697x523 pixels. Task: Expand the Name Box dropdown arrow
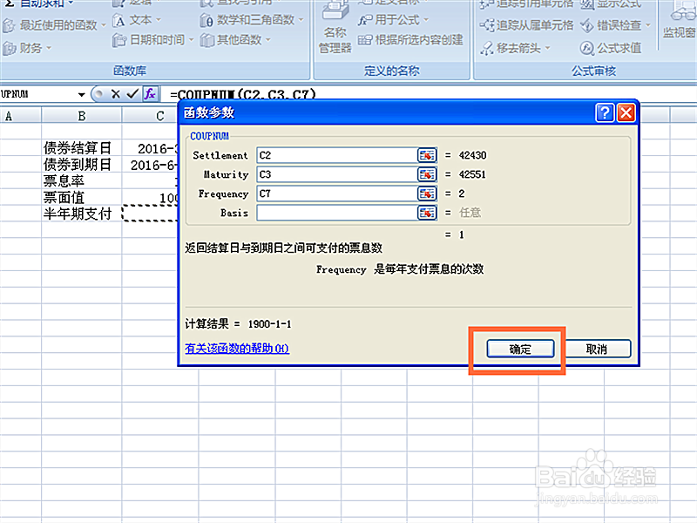pyautogui.click(x=81, y=94)
